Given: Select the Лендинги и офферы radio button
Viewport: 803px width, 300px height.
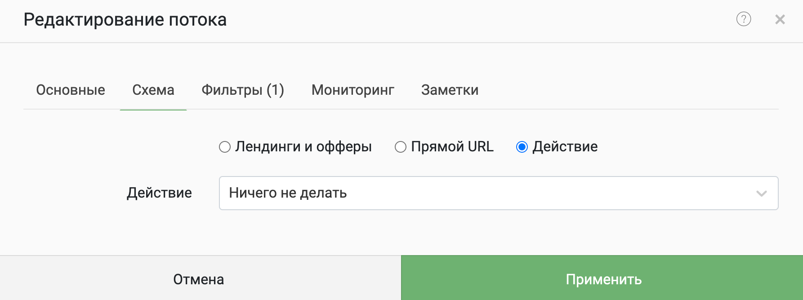Looking at the screenshot, I should [x=225, y=147].
